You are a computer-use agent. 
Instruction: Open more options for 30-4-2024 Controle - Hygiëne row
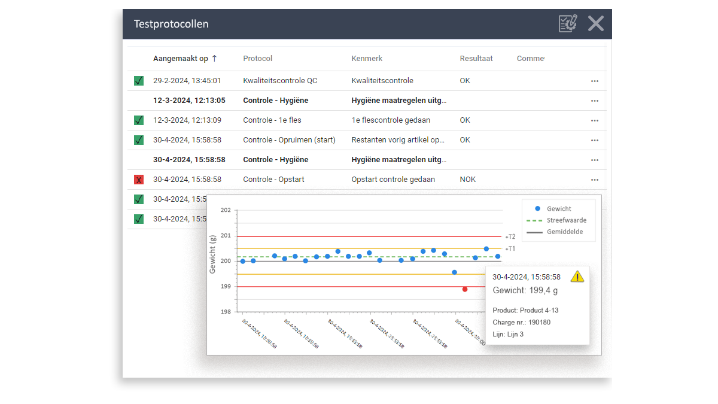[594, 160]
